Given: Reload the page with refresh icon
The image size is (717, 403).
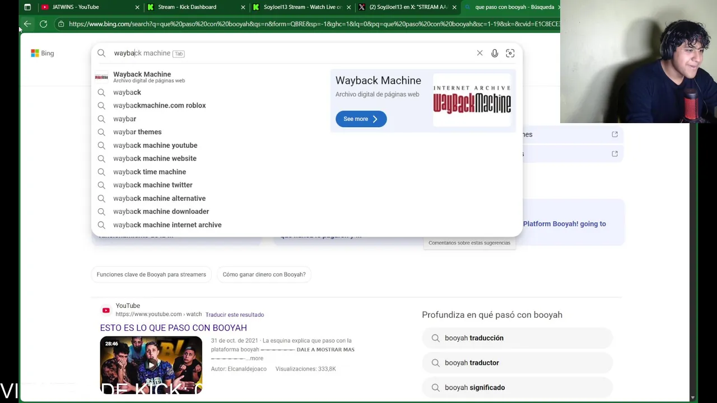Looking at the screenshot, I should pos(43,24).
